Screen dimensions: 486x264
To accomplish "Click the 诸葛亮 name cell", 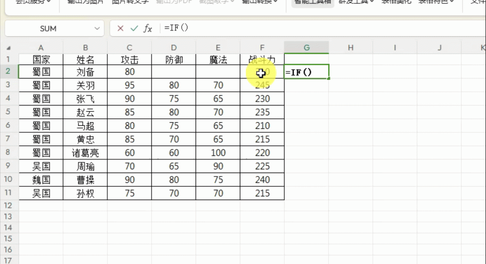I will coord(85,153).
